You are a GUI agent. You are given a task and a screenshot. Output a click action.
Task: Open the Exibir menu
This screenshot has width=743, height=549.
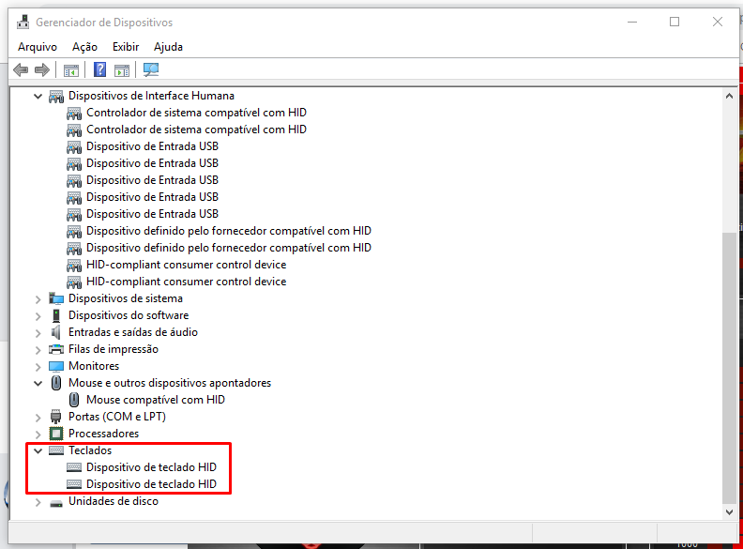[126, 47]
